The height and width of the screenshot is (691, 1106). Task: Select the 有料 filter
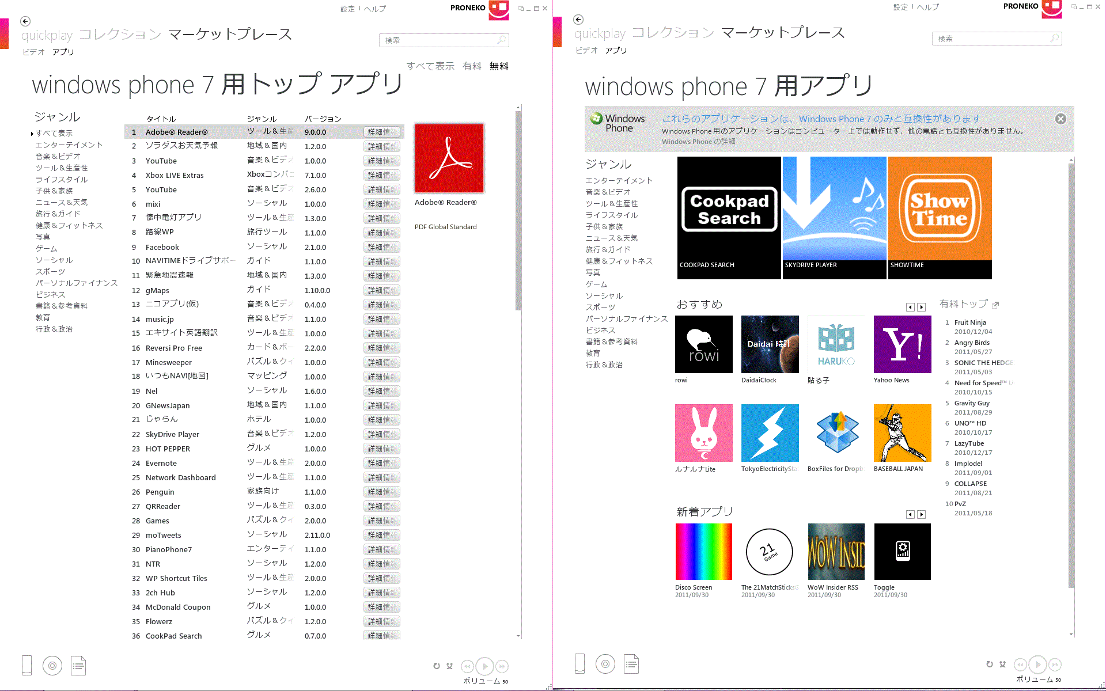[x=472, y=66]
